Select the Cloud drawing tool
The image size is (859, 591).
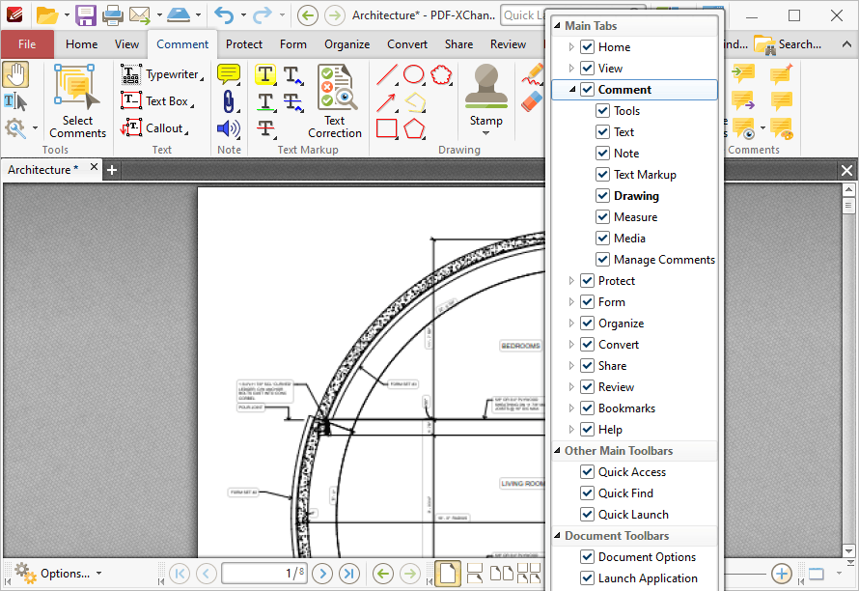441,74
